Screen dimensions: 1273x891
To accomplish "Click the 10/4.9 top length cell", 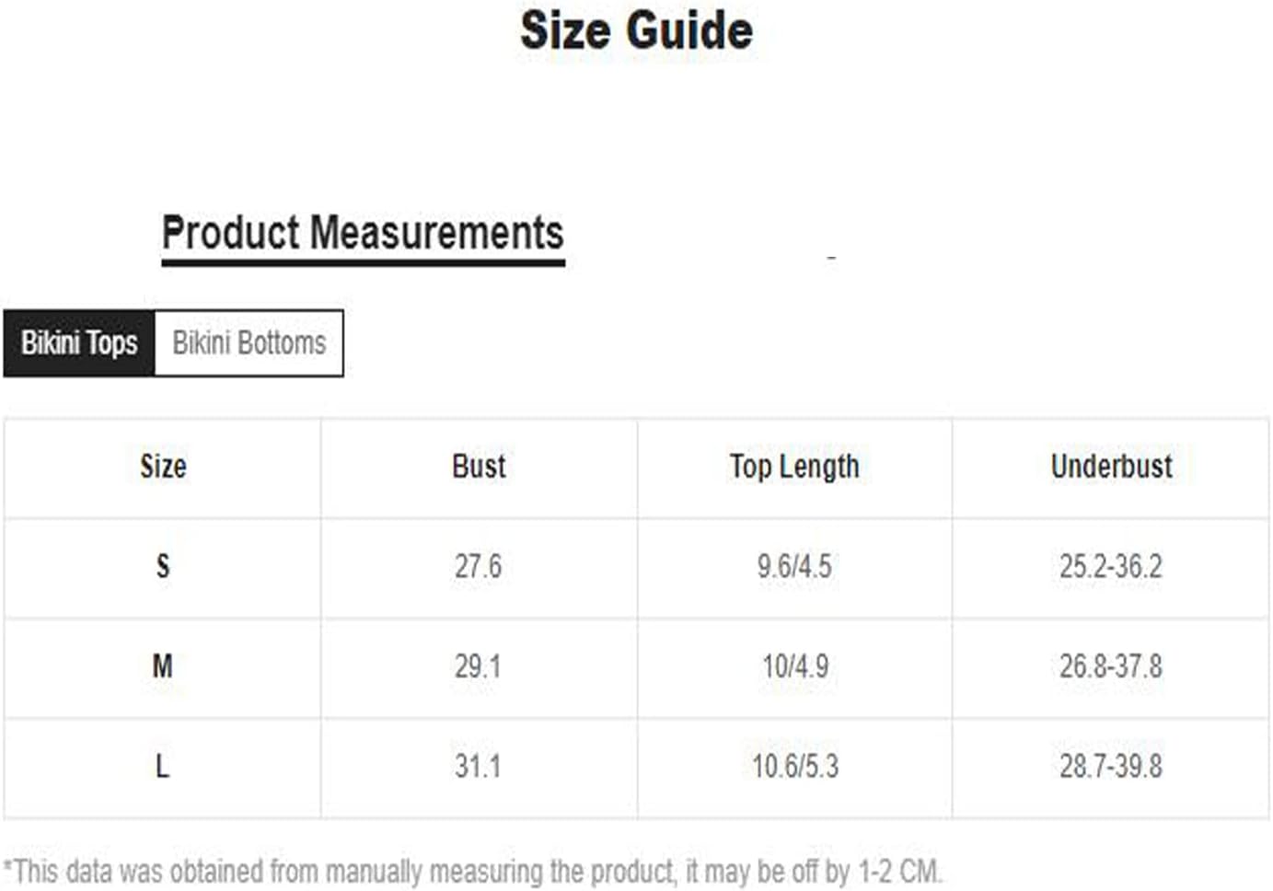I will pyautogui.click(x=794, y=665).
